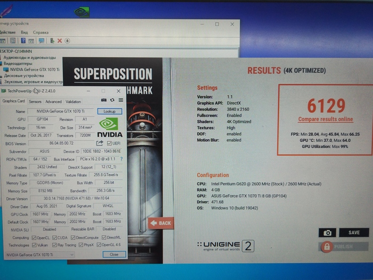This screenshot has width=373, height=280.
Task: Toggle the PhysX checkbox
Action: tap(81, 245)
